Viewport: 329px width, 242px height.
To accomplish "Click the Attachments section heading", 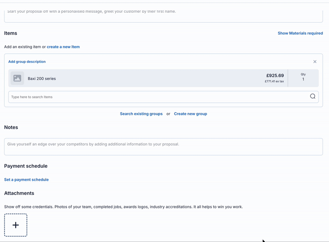I will coord(19,193).
